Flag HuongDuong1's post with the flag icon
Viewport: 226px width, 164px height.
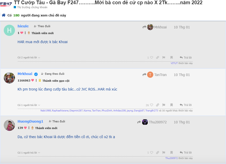tap(164, 153)
